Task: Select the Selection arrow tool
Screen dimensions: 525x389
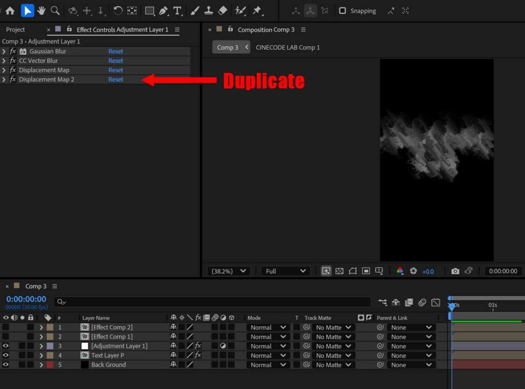Action: [28, 11]
